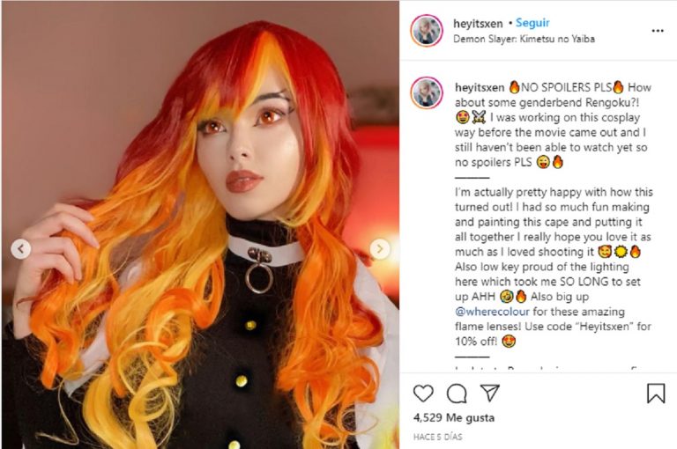
Task: Open the Demon Slayer: Kimetsu no Yaiba location
Action: [x=524, y=39]
